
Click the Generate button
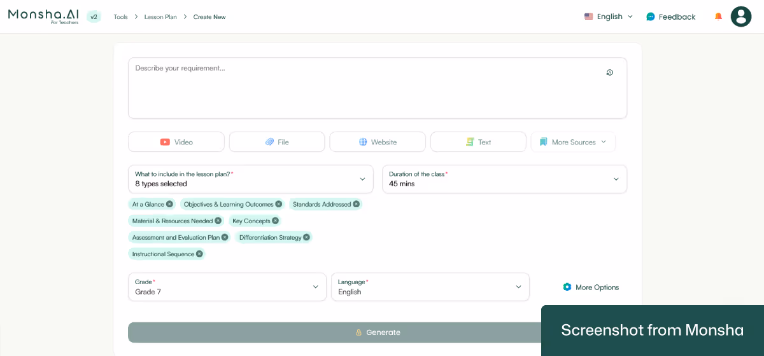click(x=378, y=332)
